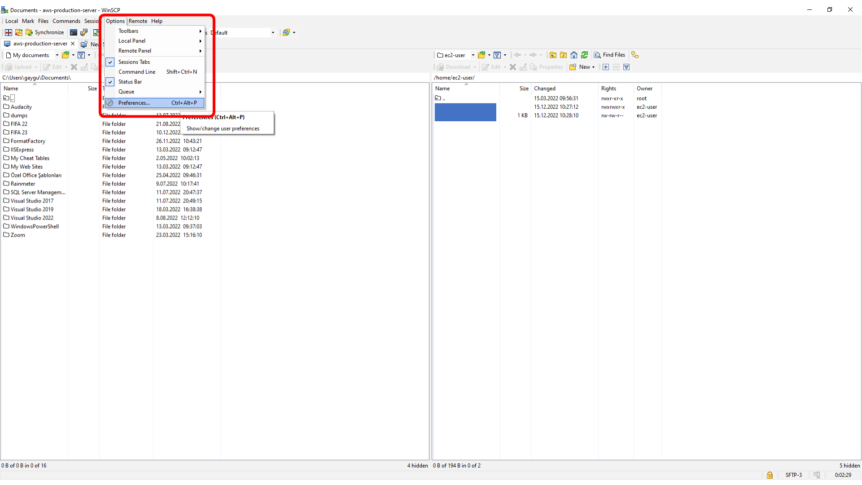The image size is (862, 485).
Task: Click the remote rename icon
Action: point(523,67)
